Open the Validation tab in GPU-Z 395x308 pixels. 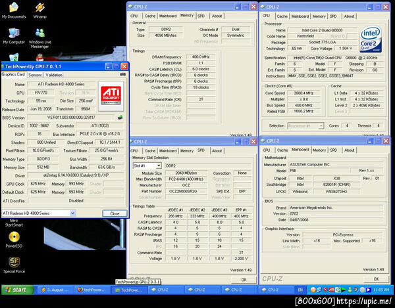54,75
